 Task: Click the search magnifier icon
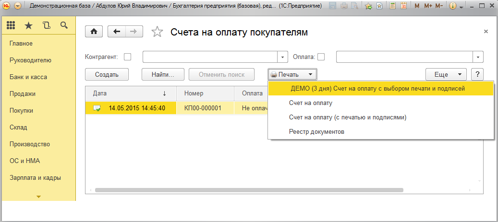click(64, 25)
